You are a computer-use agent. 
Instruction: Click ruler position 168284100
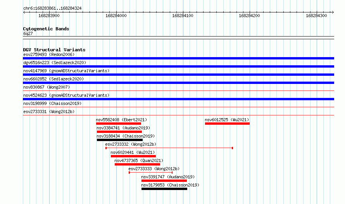click(183, 16)
